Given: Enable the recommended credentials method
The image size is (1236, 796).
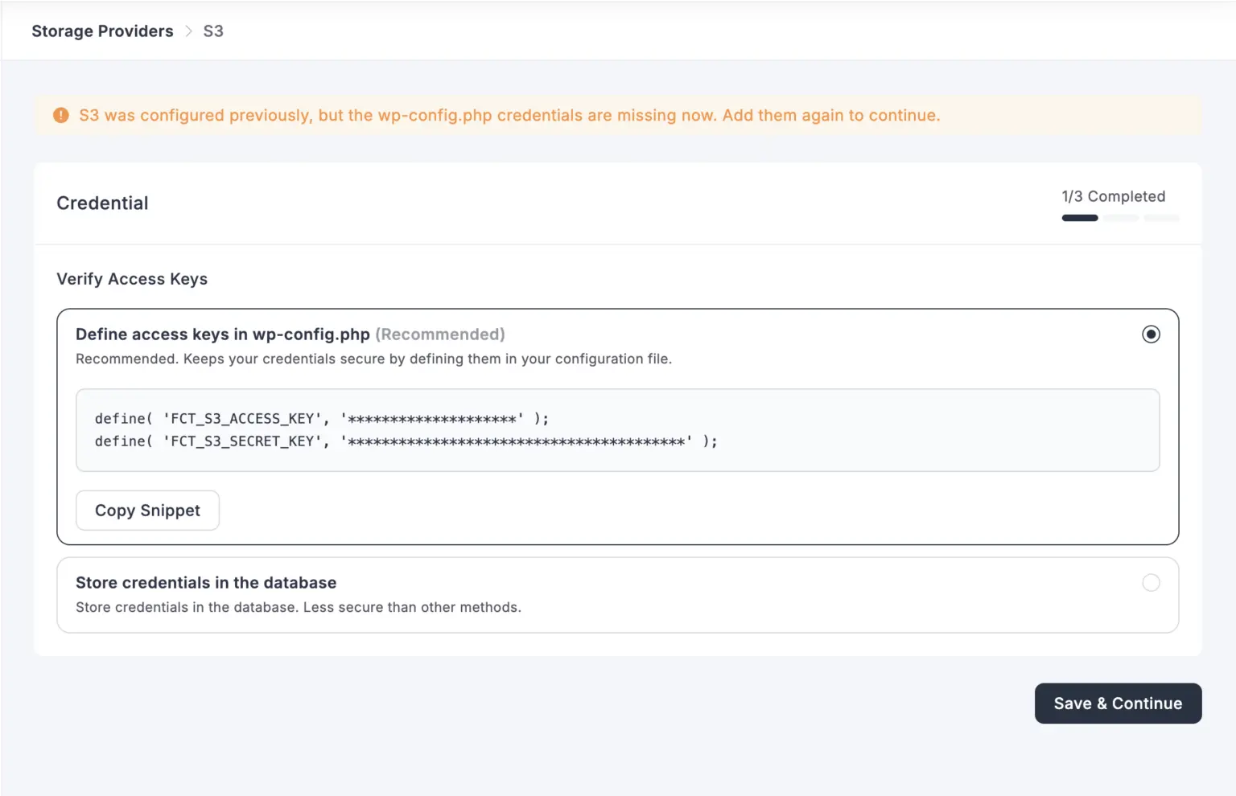Looking at the screenshot, I should (x=1151, y=334).
